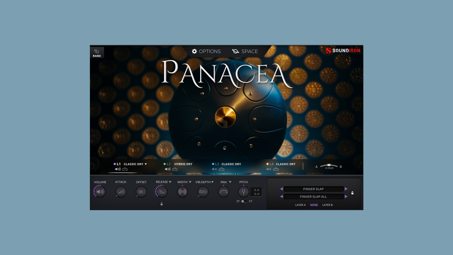Image resolution: width=453 pixels, height=255 pixels.
Task: Open the SPACE tab
Action: click(x=245, y=51)
